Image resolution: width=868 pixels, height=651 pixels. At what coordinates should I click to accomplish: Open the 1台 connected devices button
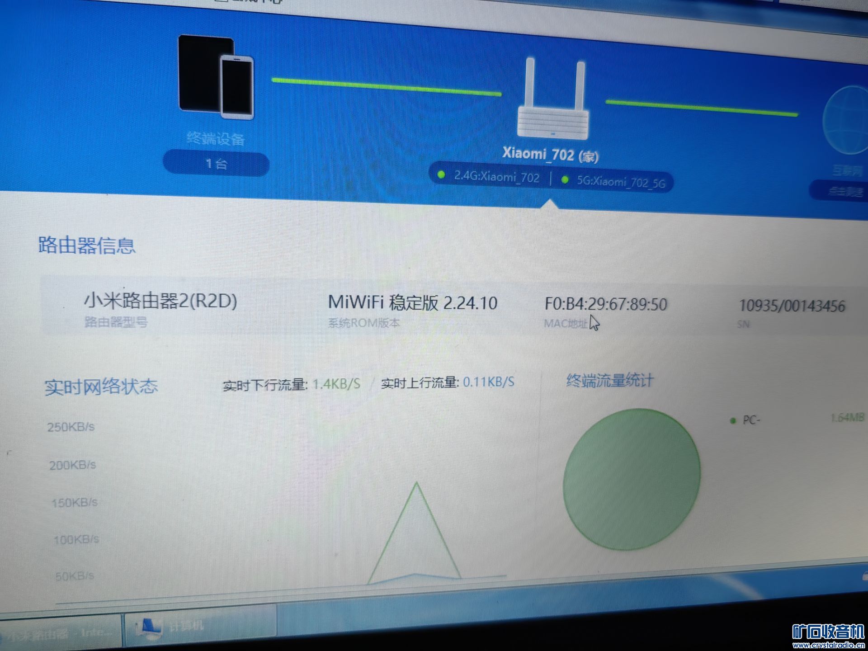coord(216,164)
